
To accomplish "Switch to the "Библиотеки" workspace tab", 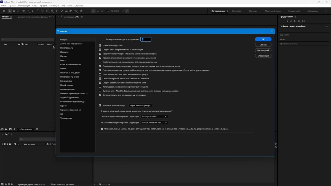I will click(313, 11).
